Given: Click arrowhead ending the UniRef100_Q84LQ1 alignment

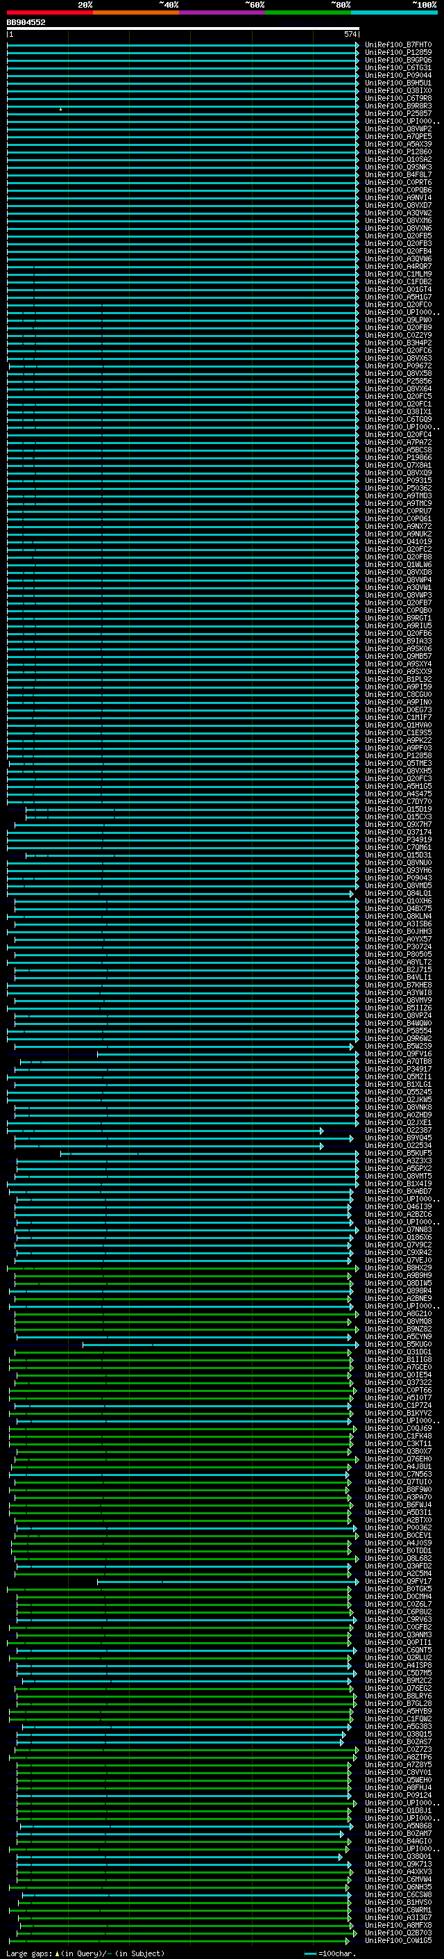Looking at the screenshot, I should click(x=352, y=894).
